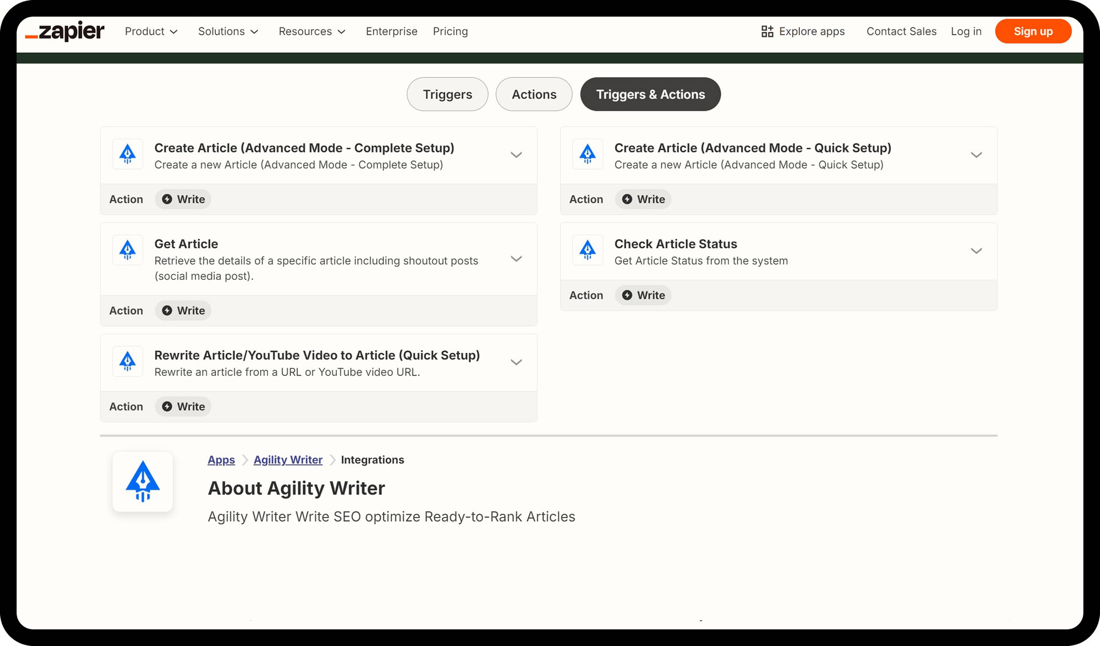
Task: Open the Product dropdown menu
Action: [151, 32]
